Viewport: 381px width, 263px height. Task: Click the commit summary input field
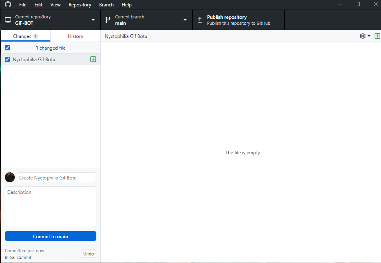(57, 177)
